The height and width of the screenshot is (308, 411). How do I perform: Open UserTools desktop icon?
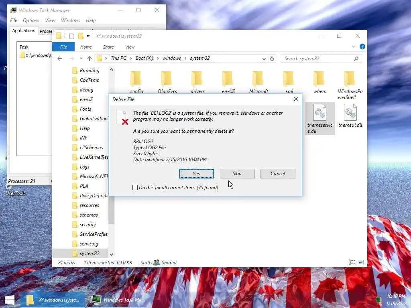[x=16, y=190]
